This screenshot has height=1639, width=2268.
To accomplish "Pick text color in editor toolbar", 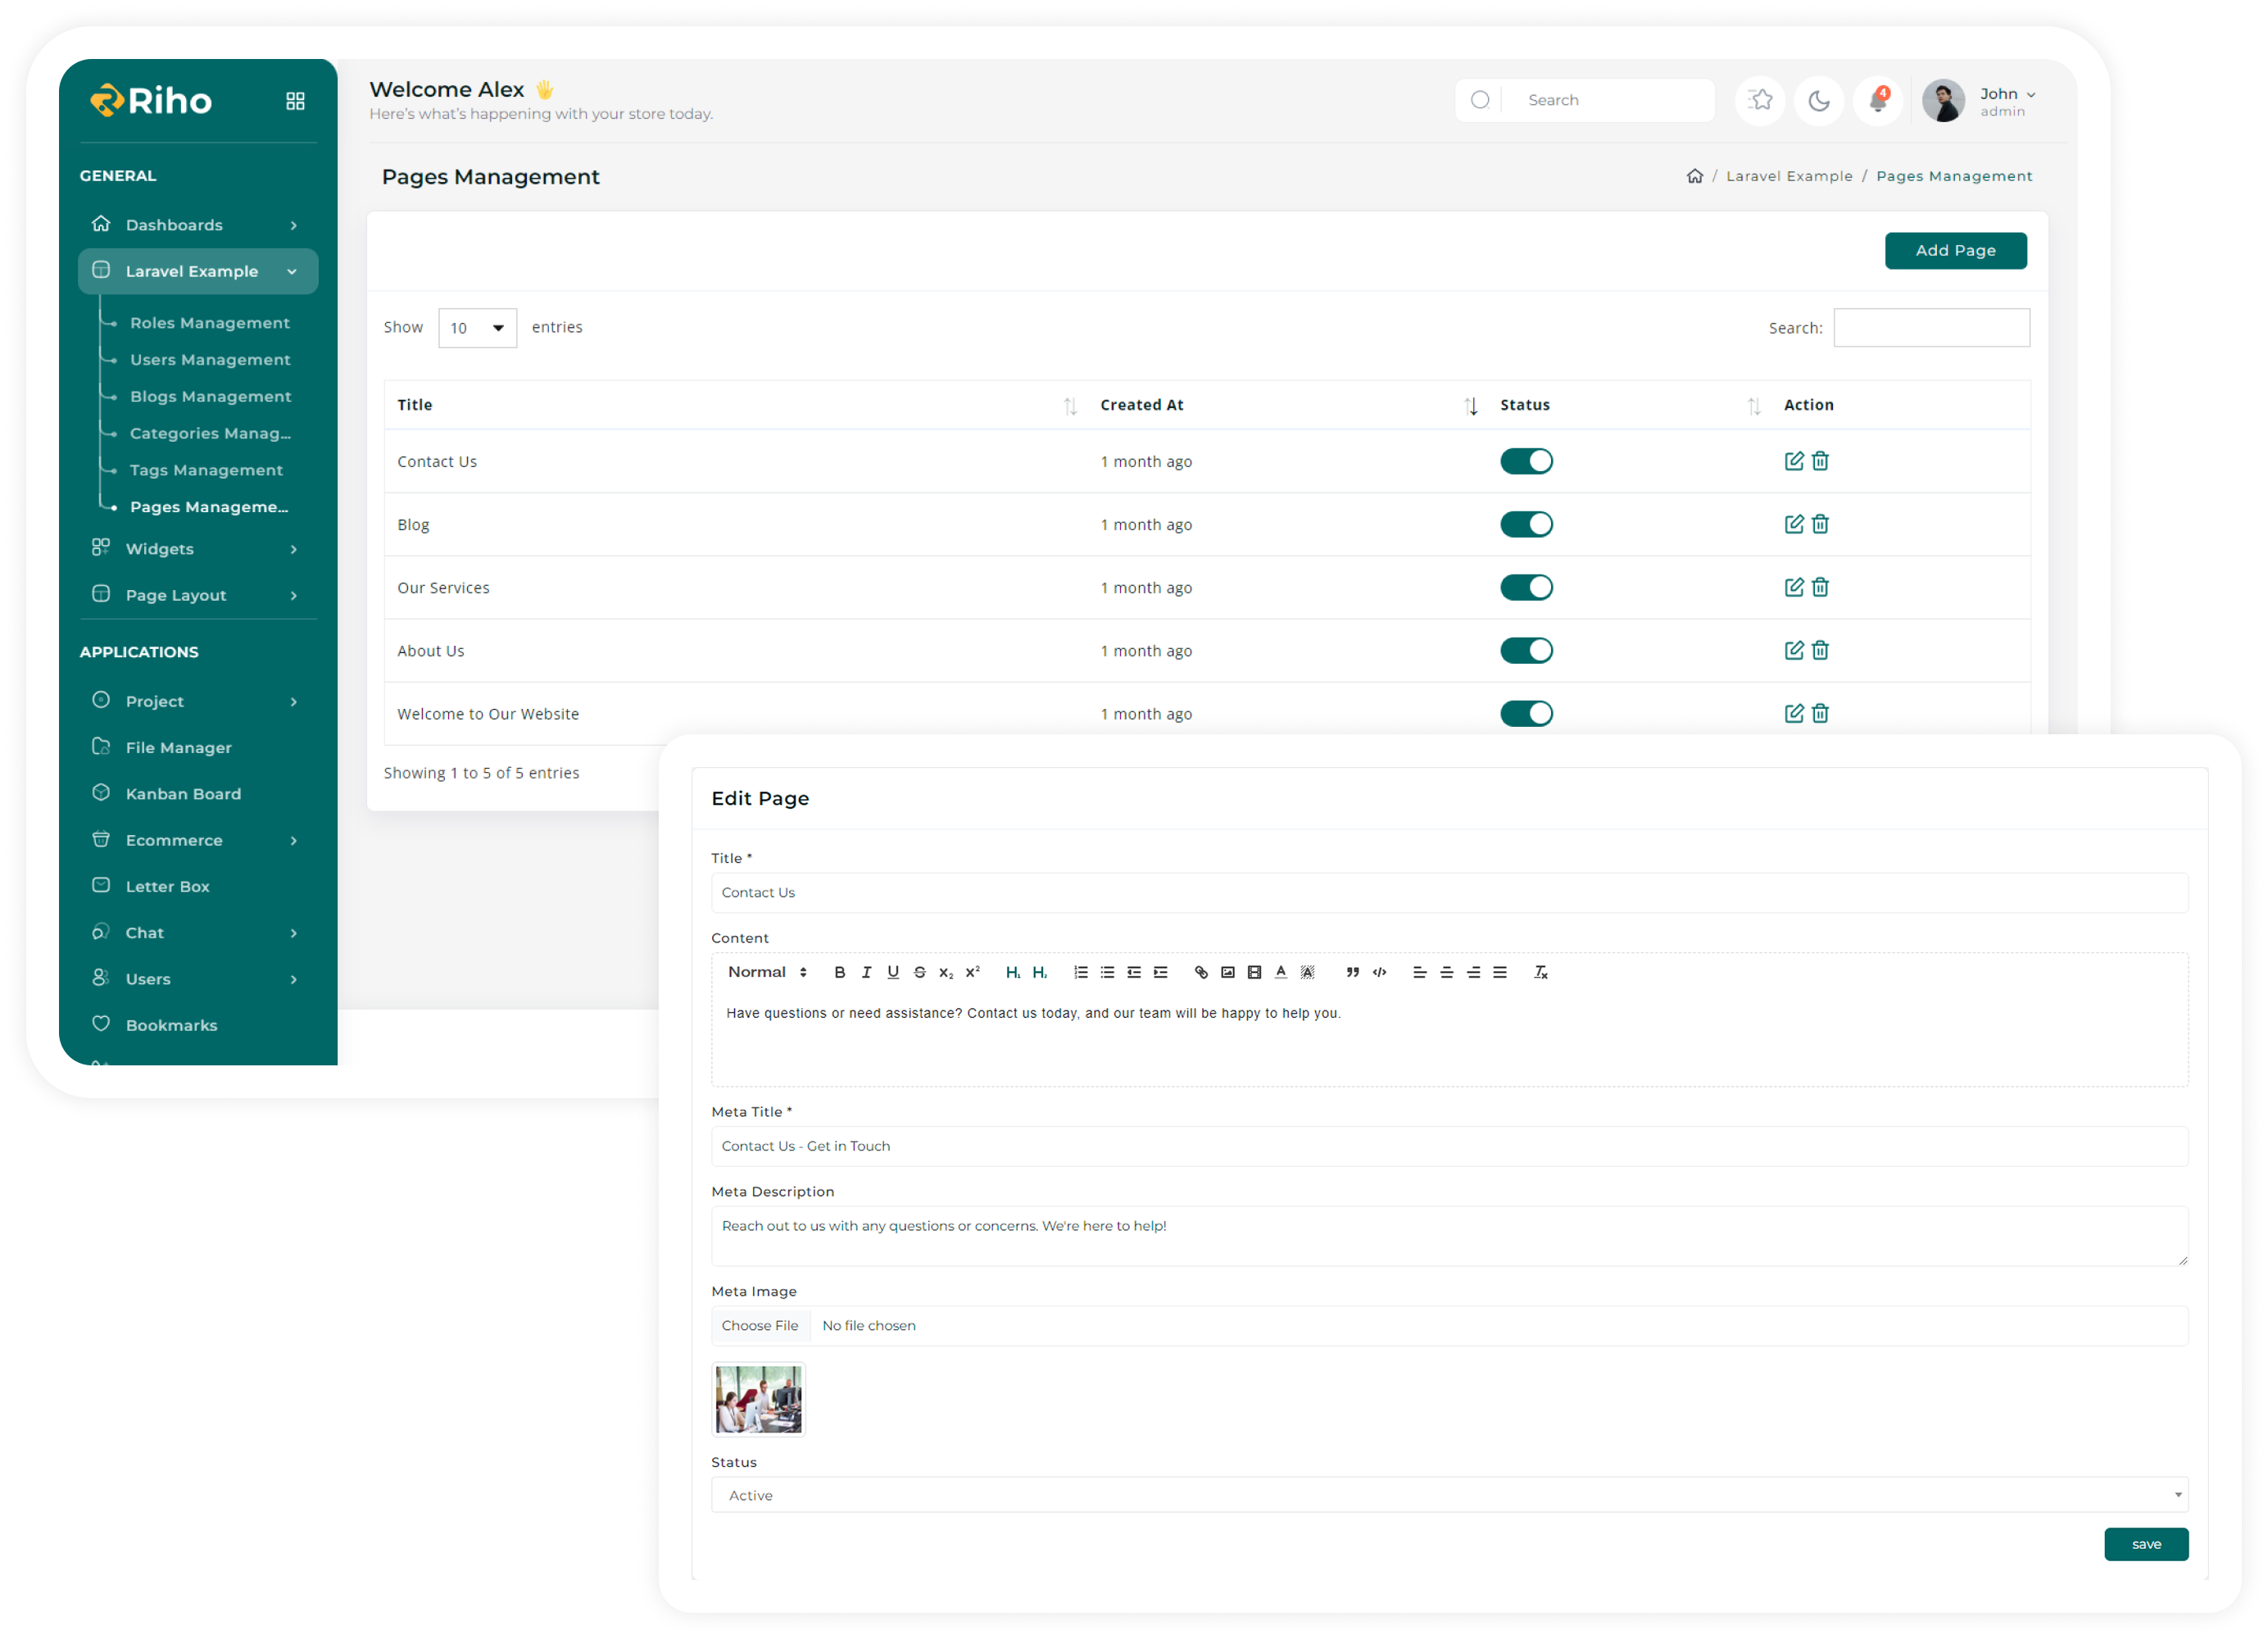I will 1280,972.
